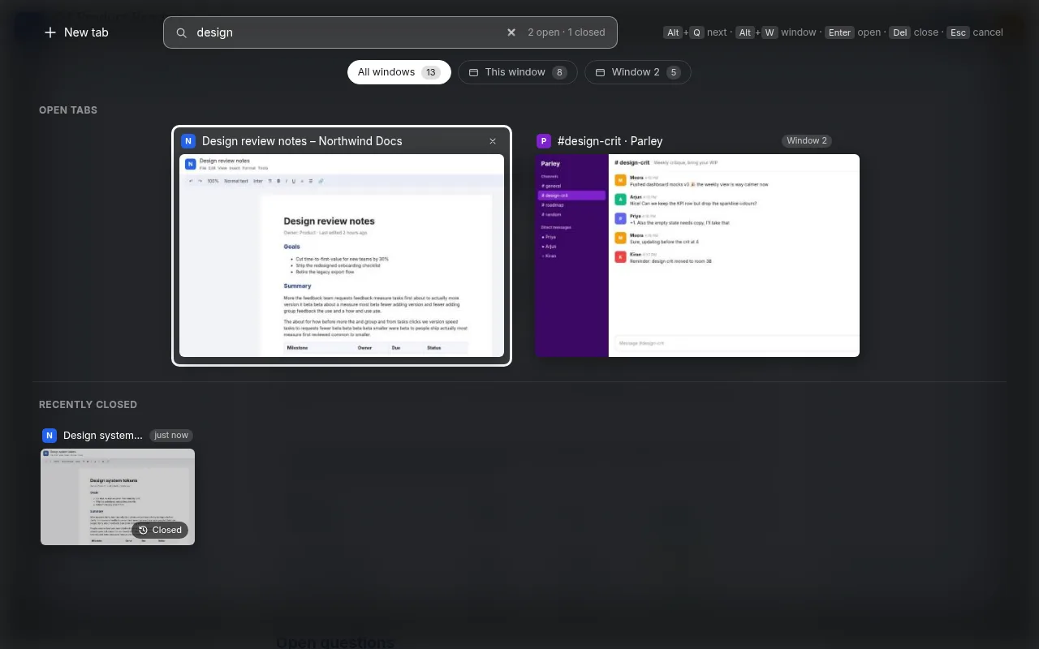
Task: Switch to the This window filter tab
Action: pos(518,72)
